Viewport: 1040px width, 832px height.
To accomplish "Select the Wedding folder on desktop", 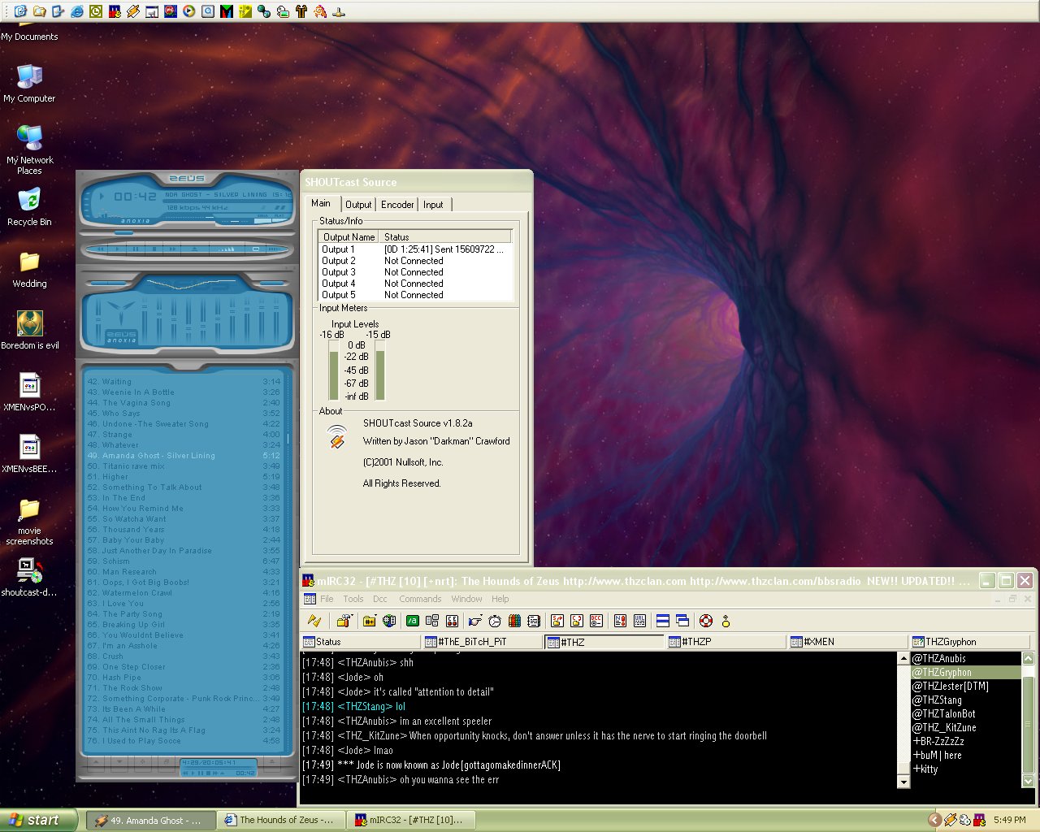I will (x=29, y=269).
